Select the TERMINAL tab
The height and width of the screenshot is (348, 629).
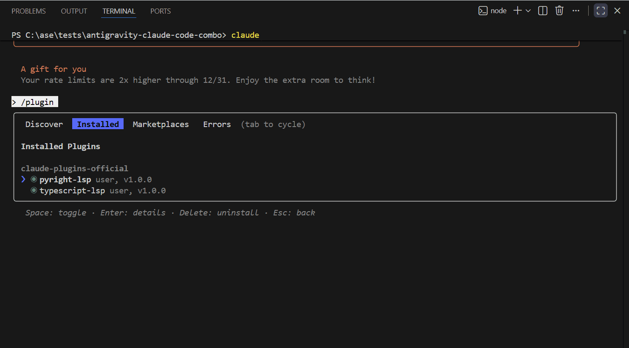pyautogui.click(x=118, y=11)
